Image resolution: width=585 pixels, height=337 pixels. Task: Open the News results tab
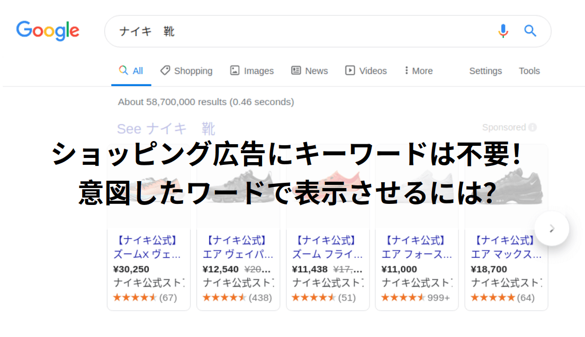(x=310, y=71)
